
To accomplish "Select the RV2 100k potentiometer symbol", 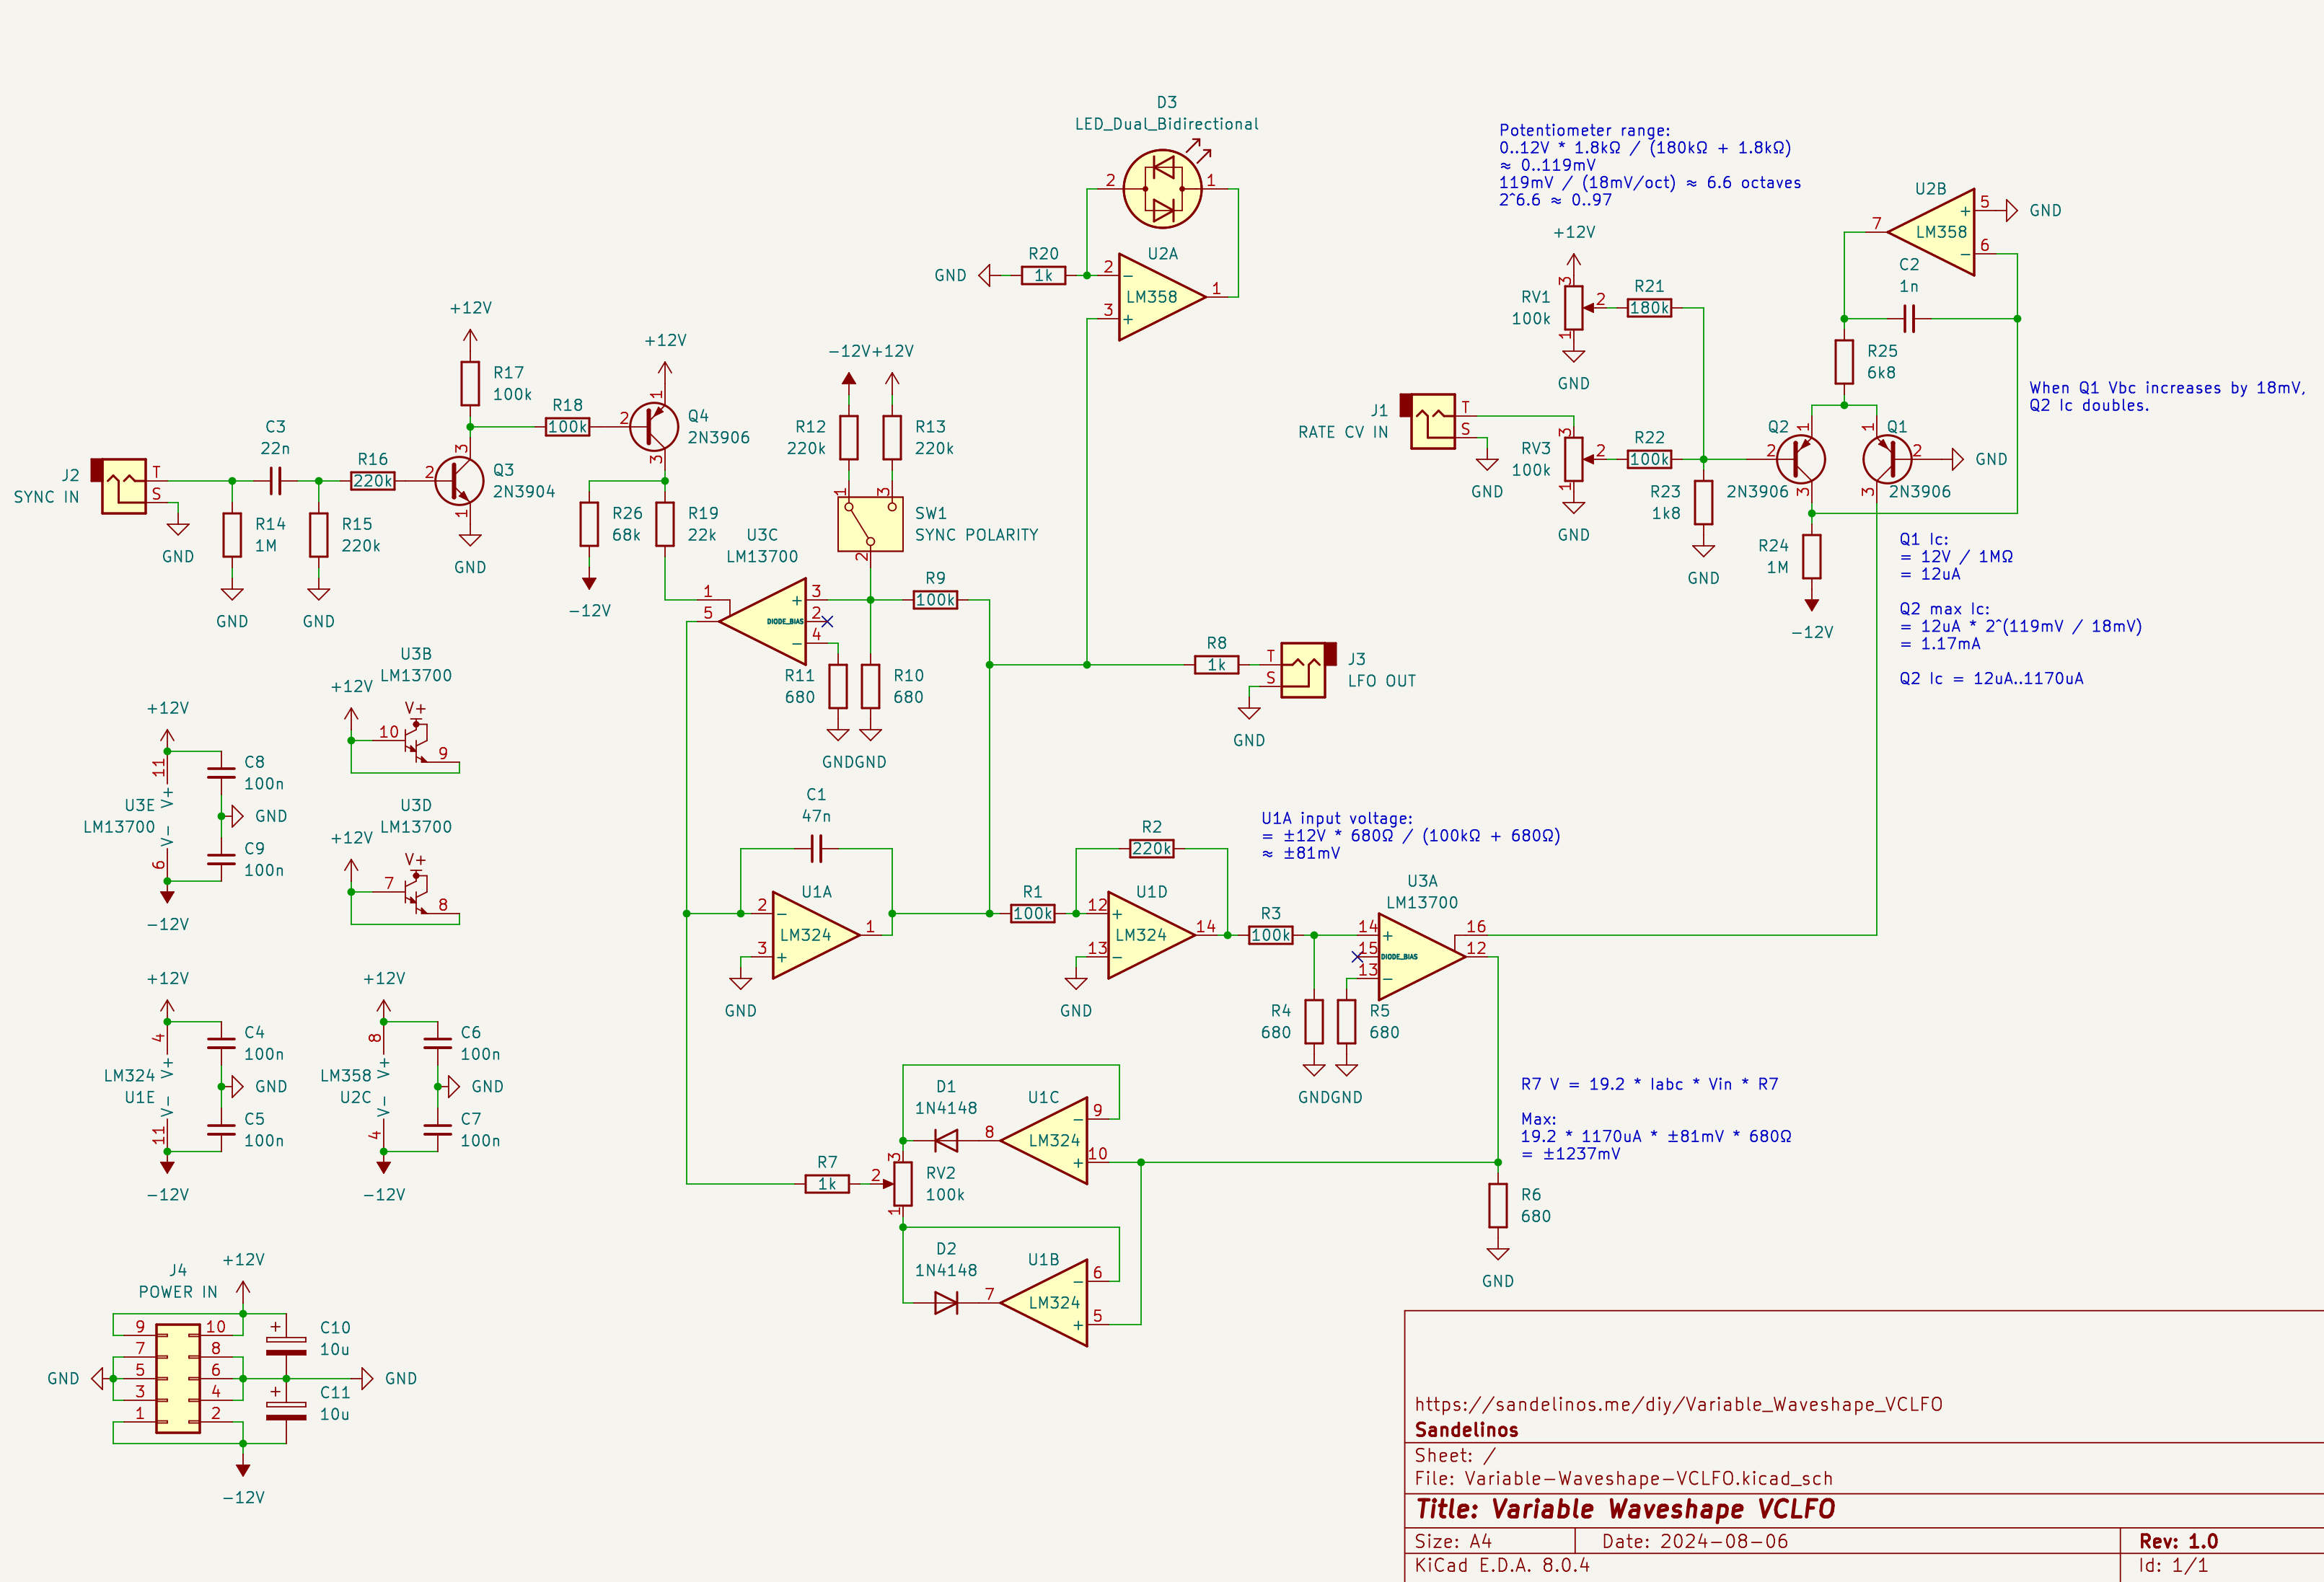I will (902, 1184).
